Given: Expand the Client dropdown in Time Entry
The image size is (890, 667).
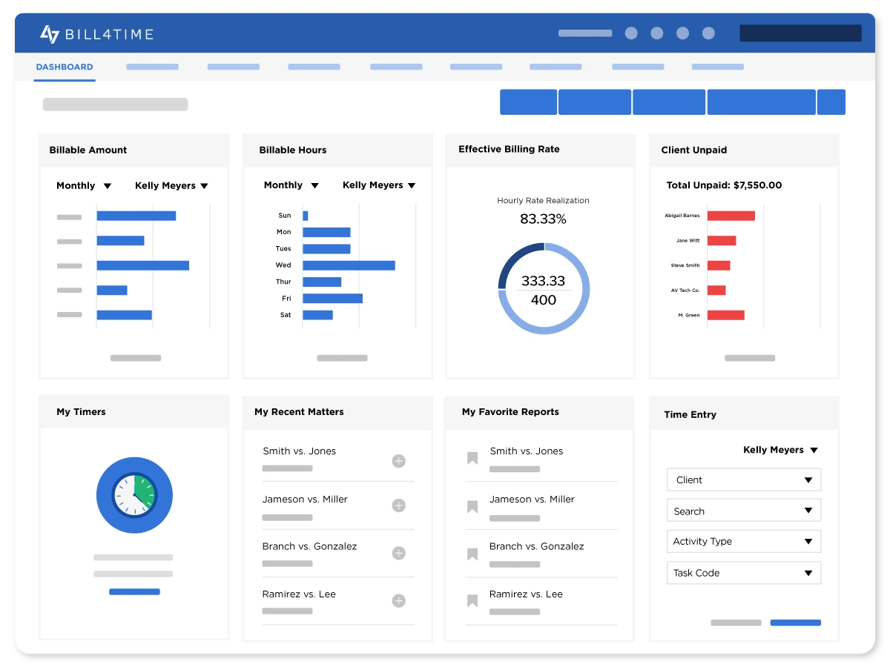Looking at the screenshot, I should [x=744, y=480].
